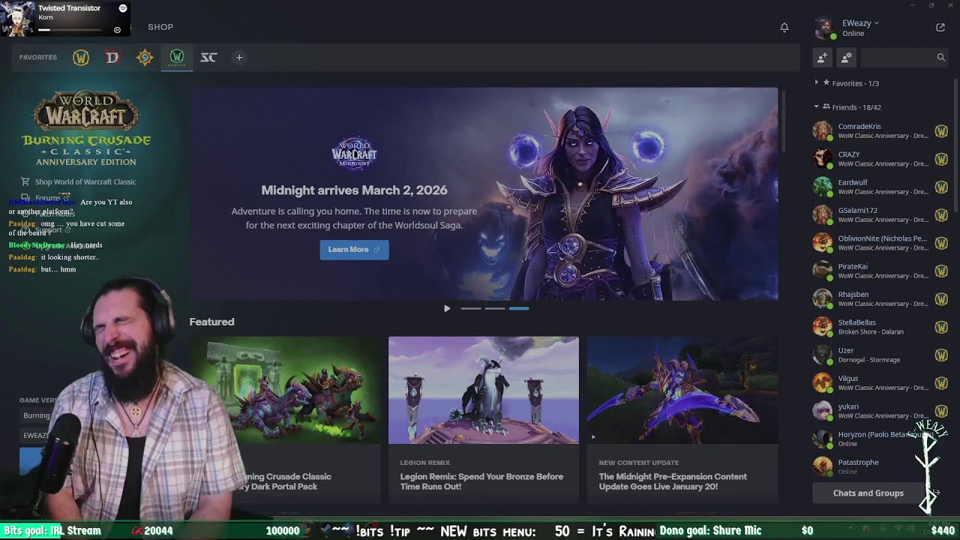Select friend name CRAZY

point(849,154)
